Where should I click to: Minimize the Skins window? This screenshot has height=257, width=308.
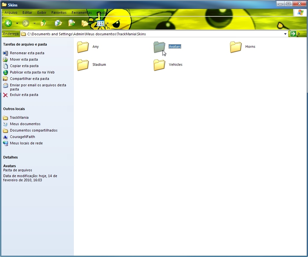coord(280,4)
